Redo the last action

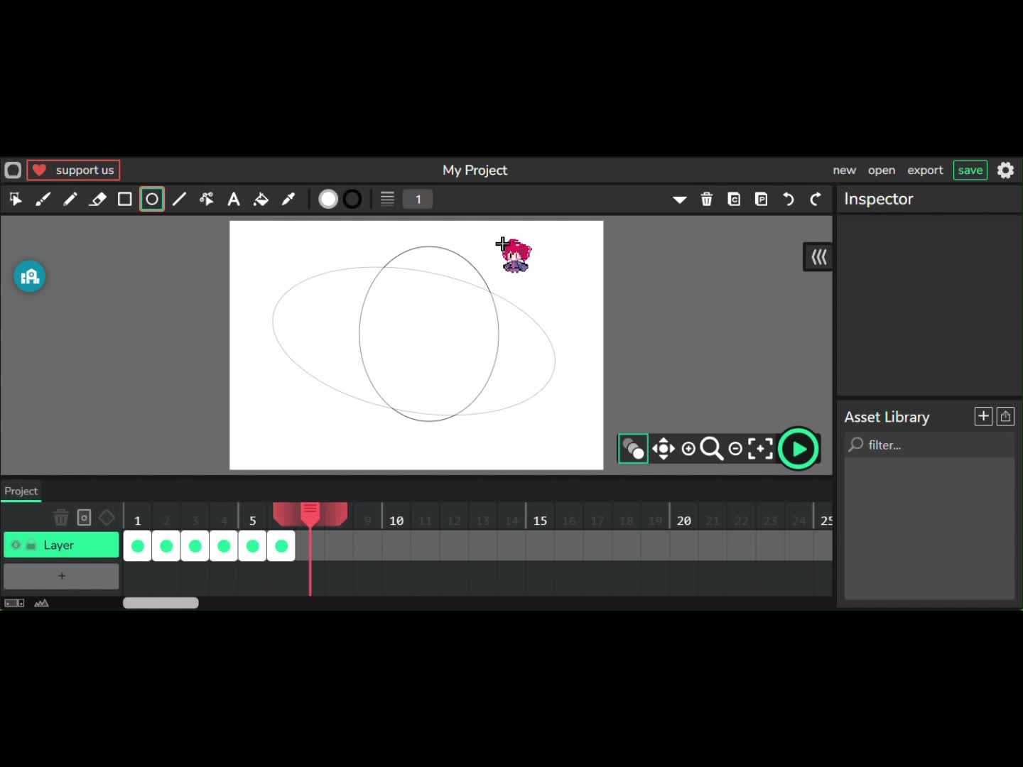(816, 200)
